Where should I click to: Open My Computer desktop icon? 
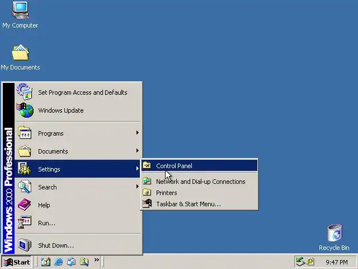pyautogui.click(x=20, y=10)
